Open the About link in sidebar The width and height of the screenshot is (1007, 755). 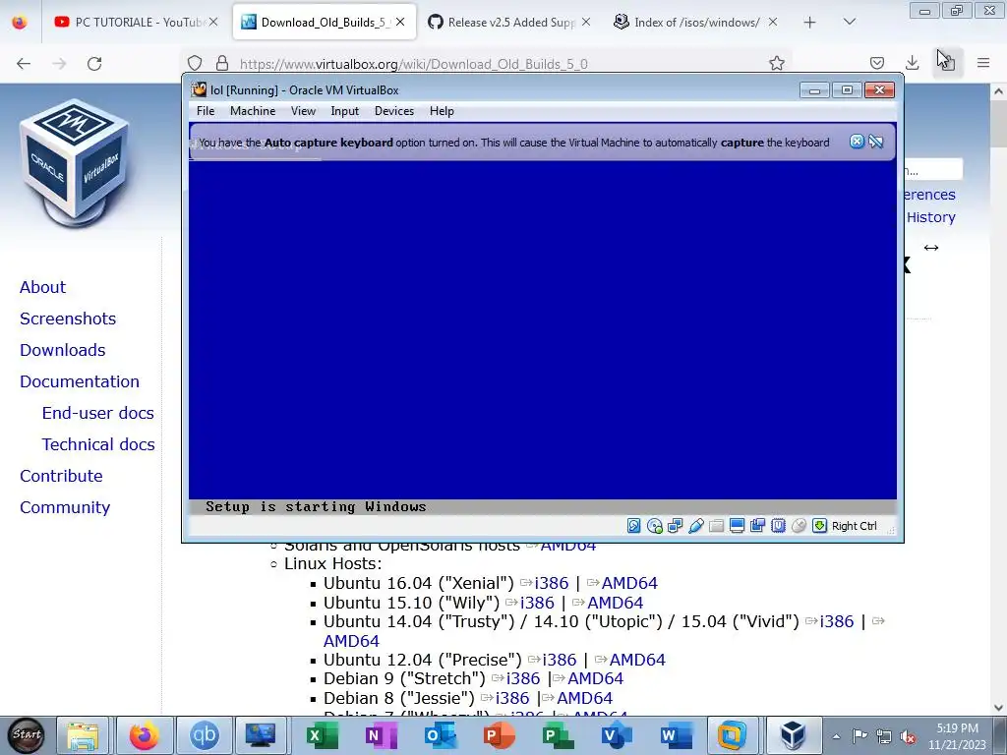[x=42, y=287]
